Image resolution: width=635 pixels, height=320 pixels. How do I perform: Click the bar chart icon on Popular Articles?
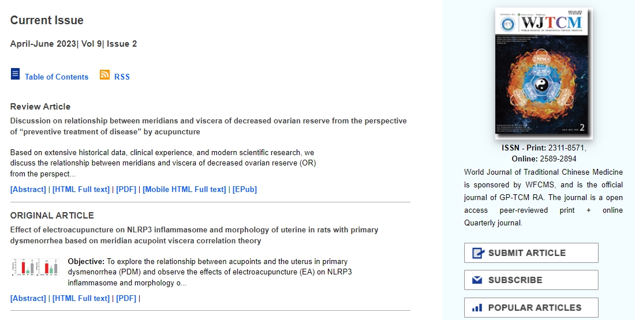click(x=477, y=308)
